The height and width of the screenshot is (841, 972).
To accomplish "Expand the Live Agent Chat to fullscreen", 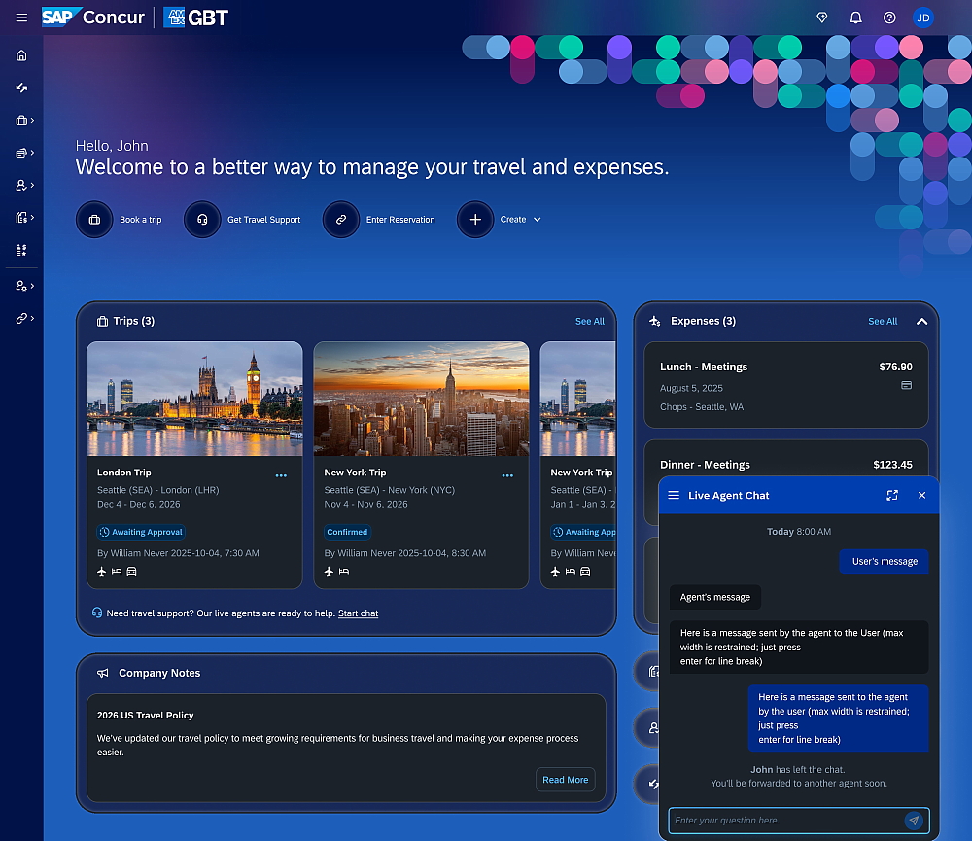I will (892, 496).
